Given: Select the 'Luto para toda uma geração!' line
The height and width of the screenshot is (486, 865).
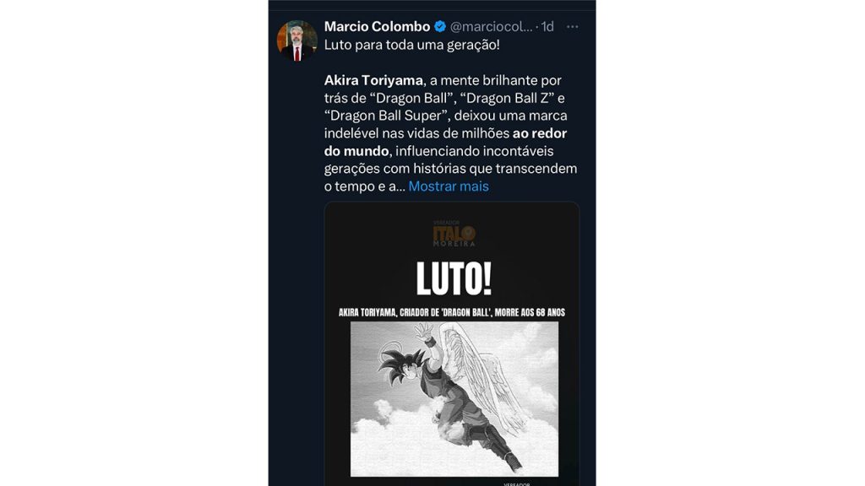Looking at the screenshot, I should 411,46.
